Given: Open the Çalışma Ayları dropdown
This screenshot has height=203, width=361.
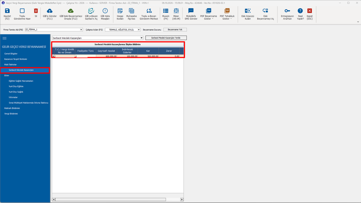Looking at the screenshot, I should [139, 30].
